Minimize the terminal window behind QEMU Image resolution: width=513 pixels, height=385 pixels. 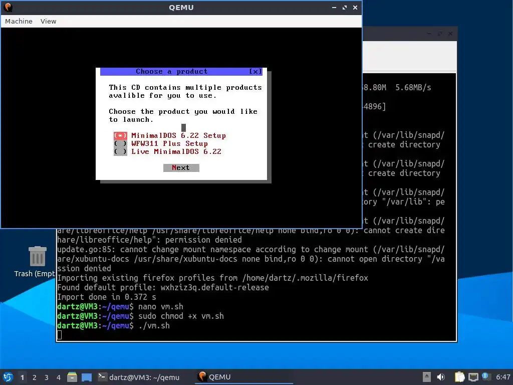(x=429, y=34)
